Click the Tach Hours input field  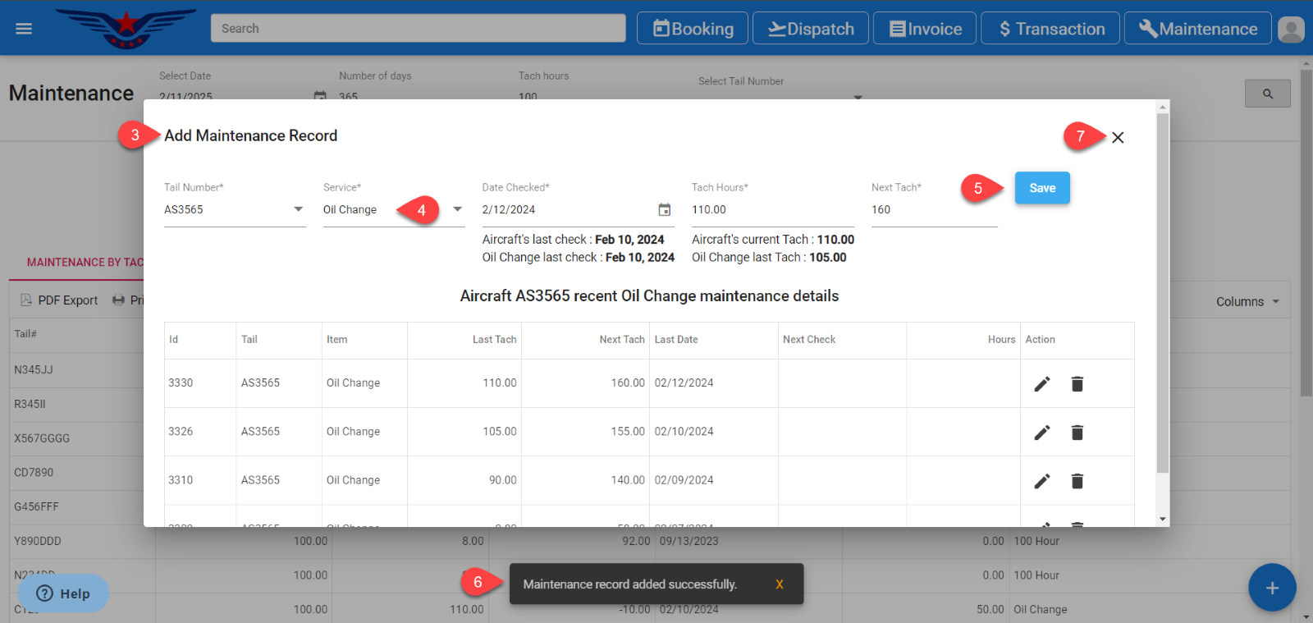click(771, 210)
